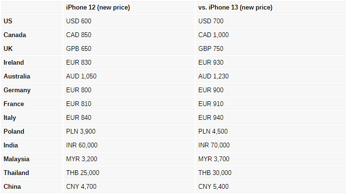Select the iPhone 12 (new price) column header
Viewport: 346px width, 194px height.
click(x=98, y=8)
